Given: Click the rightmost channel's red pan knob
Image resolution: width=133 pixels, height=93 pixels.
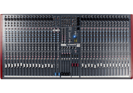Looking at the screenshot, I should (128, 56).
